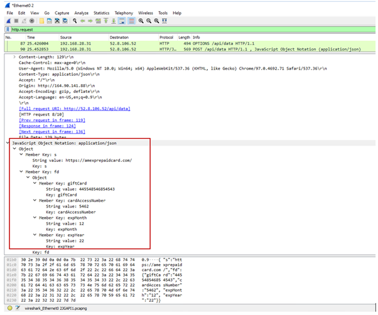Click the resize columns toolbar icon
Viewport: 378px width, 315px height.
pos(165,21)
